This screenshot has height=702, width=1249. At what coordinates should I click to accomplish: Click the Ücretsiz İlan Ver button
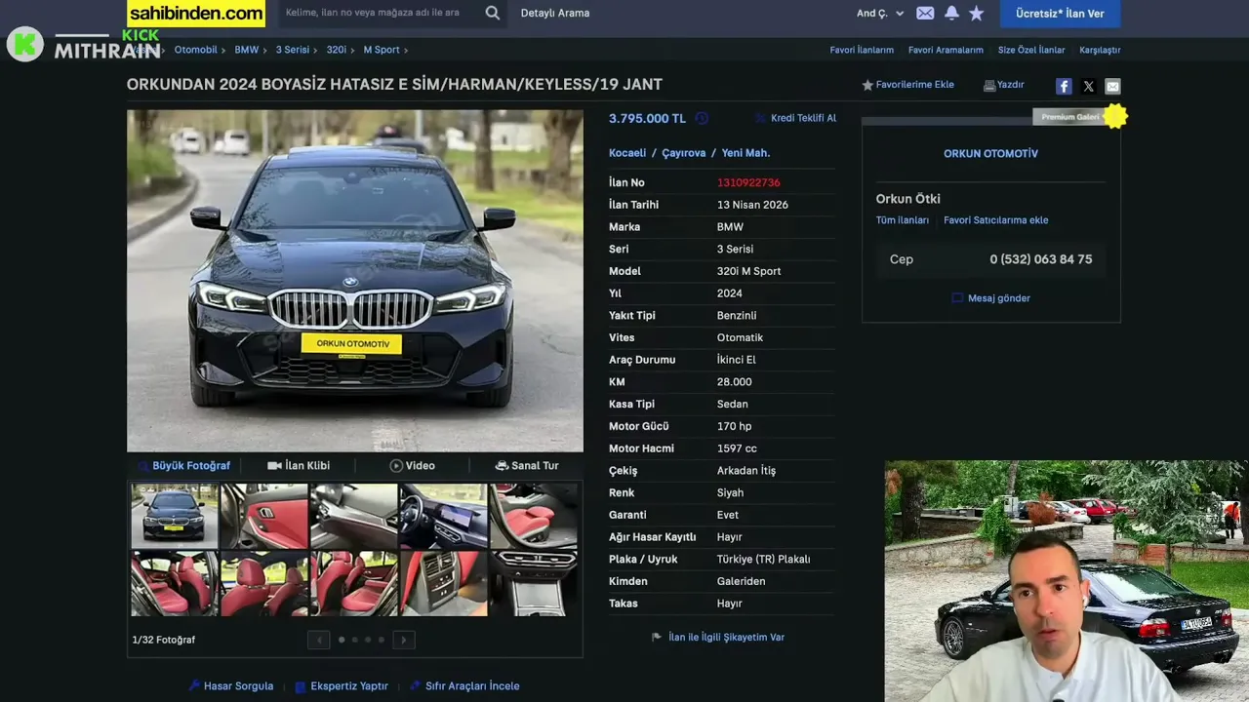(x=1060, y=14)
